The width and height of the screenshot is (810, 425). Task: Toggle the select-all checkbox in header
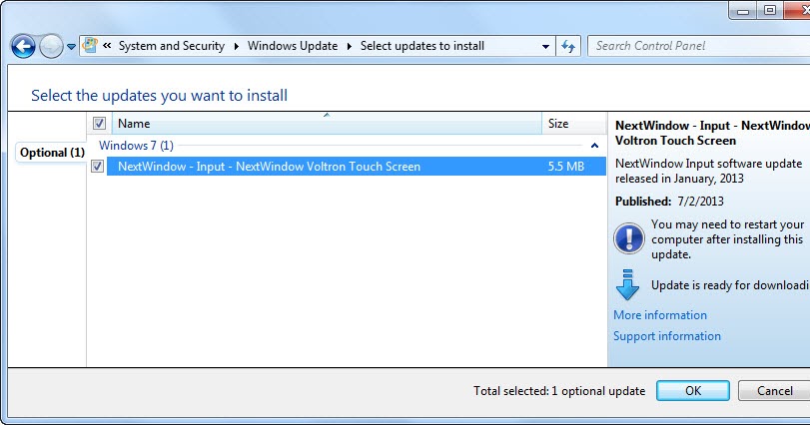coord(99,124)
